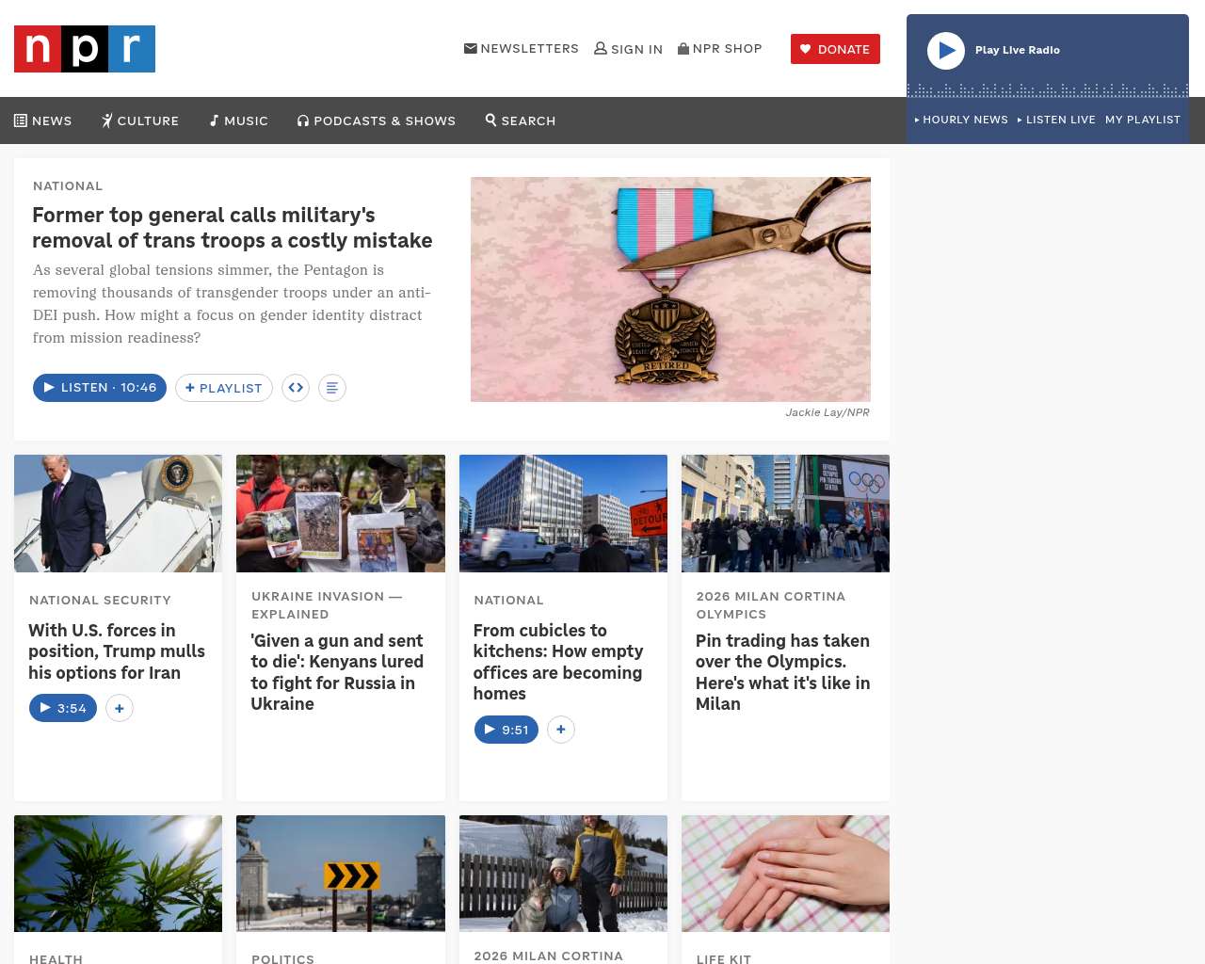Viewport: 1205px width, 964px height.
Task: Click the Music note icon
Action: click(x=215, y=120)
